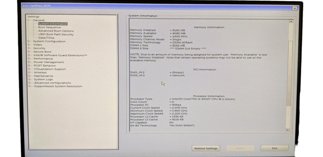This screenshot has width=323, height=157.
Task: Expand the Security settings node
Action: (x=29, y=48)
